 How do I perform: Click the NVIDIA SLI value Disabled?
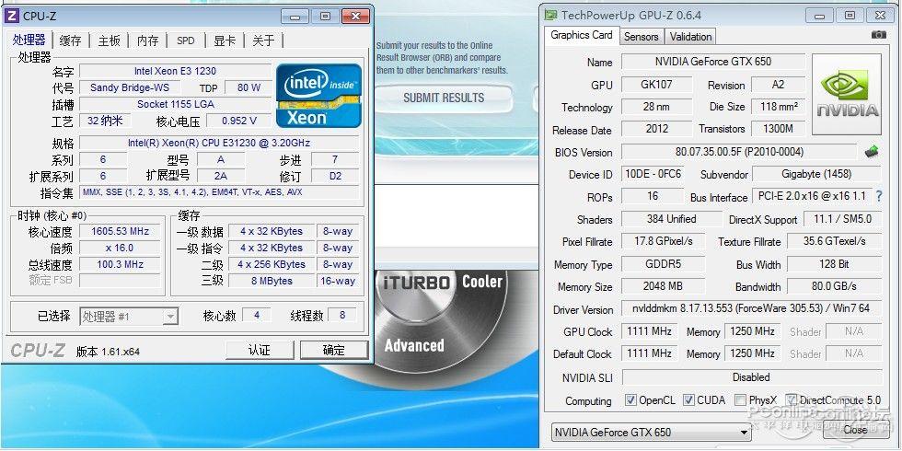pyautogui.click(x=752, y=377)
